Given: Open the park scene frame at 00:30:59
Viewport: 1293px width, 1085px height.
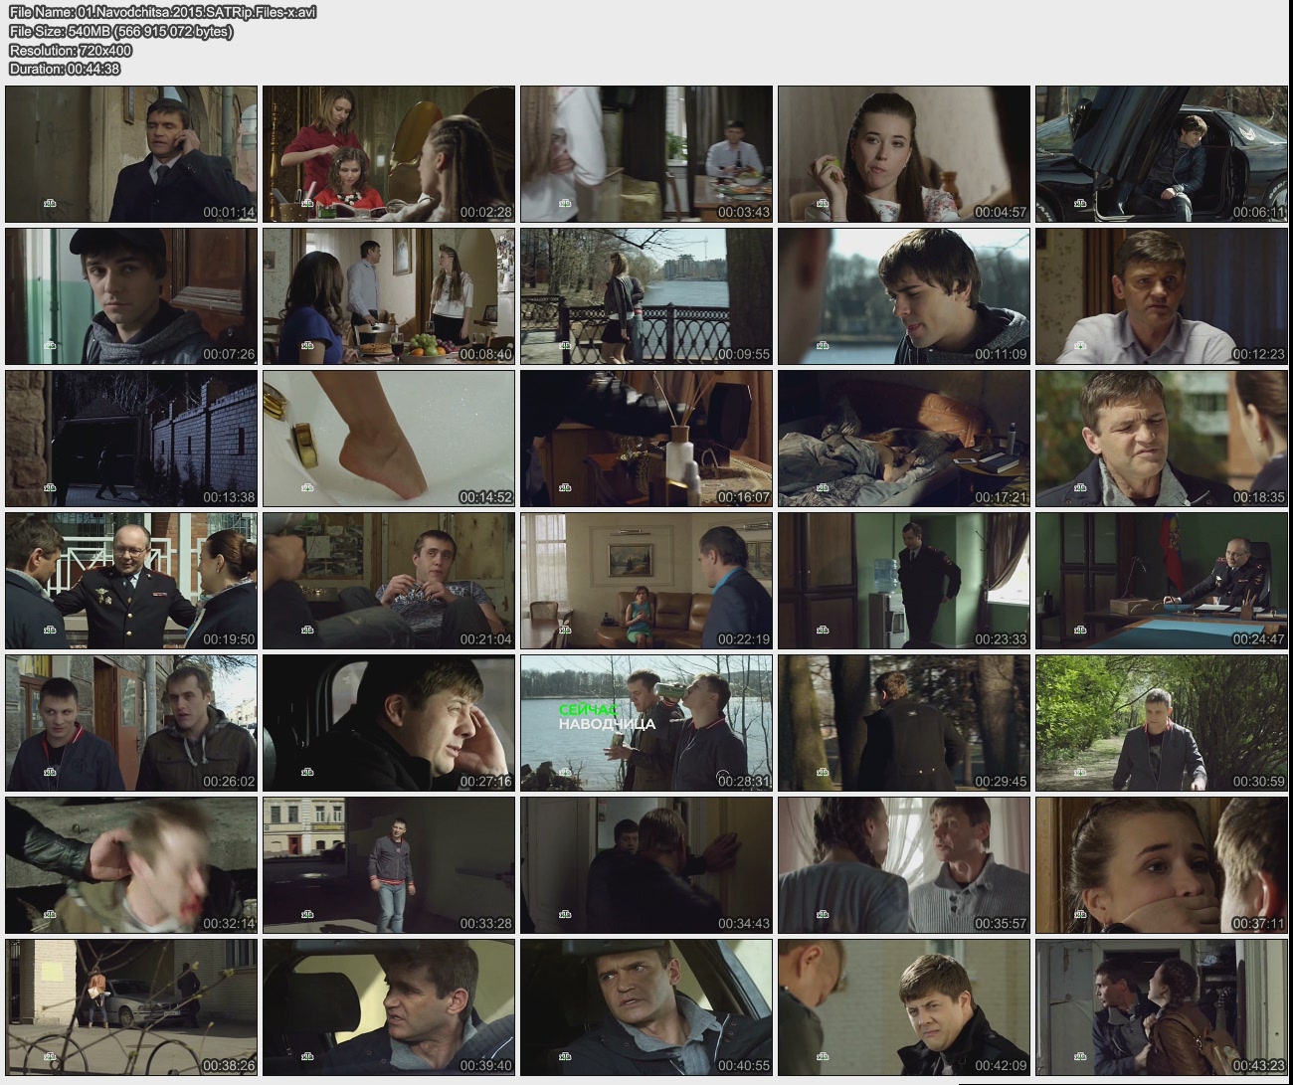Looking at the screenshot, I should click(1161, 723).
